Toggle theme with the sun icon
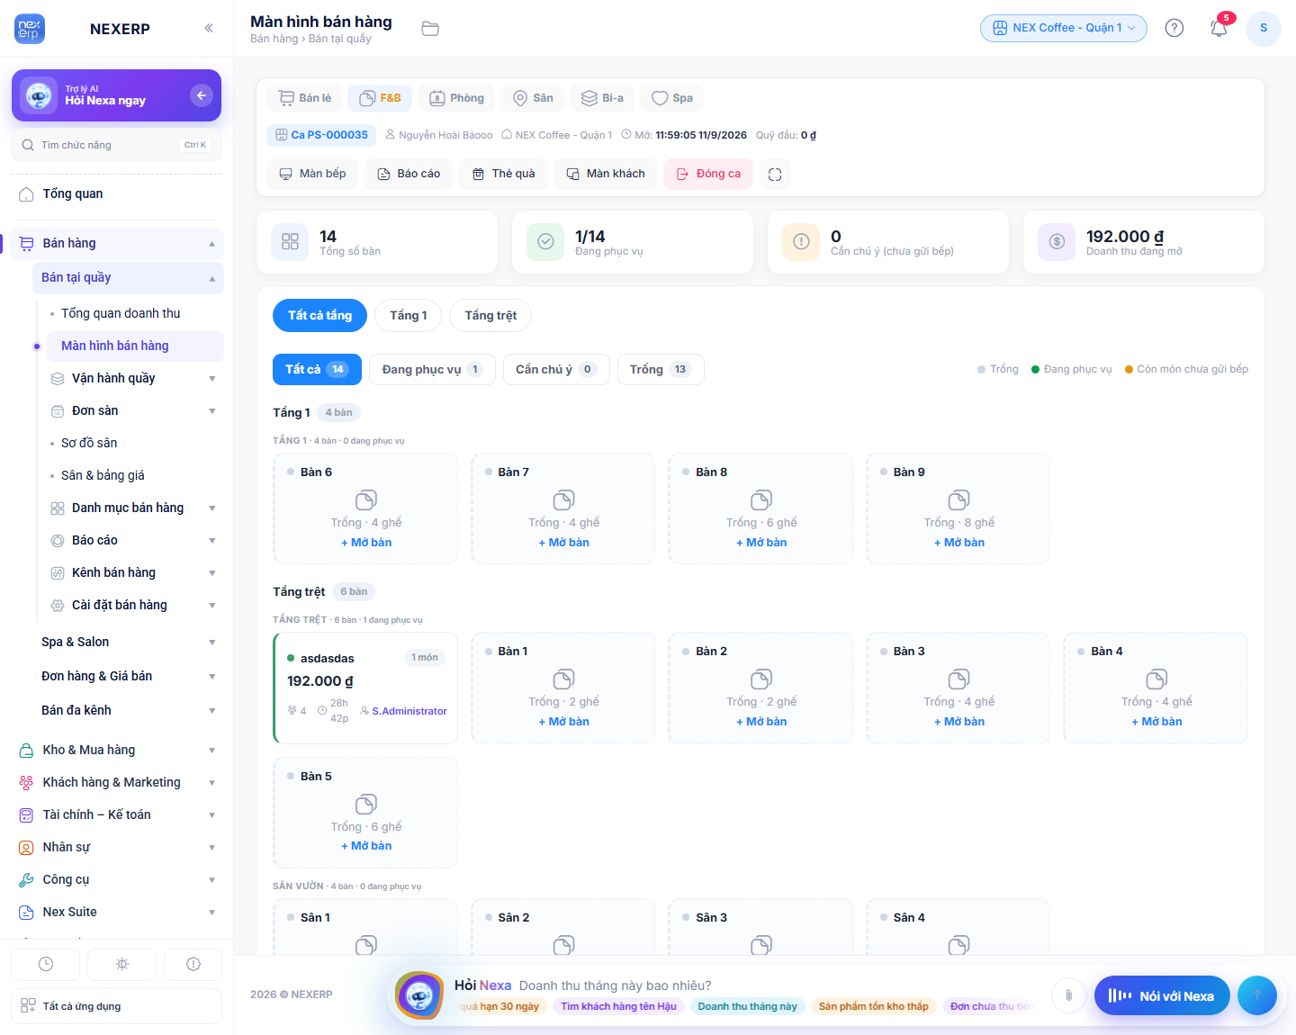This screenshot has width=1296, height=1035. click(122, 964)
